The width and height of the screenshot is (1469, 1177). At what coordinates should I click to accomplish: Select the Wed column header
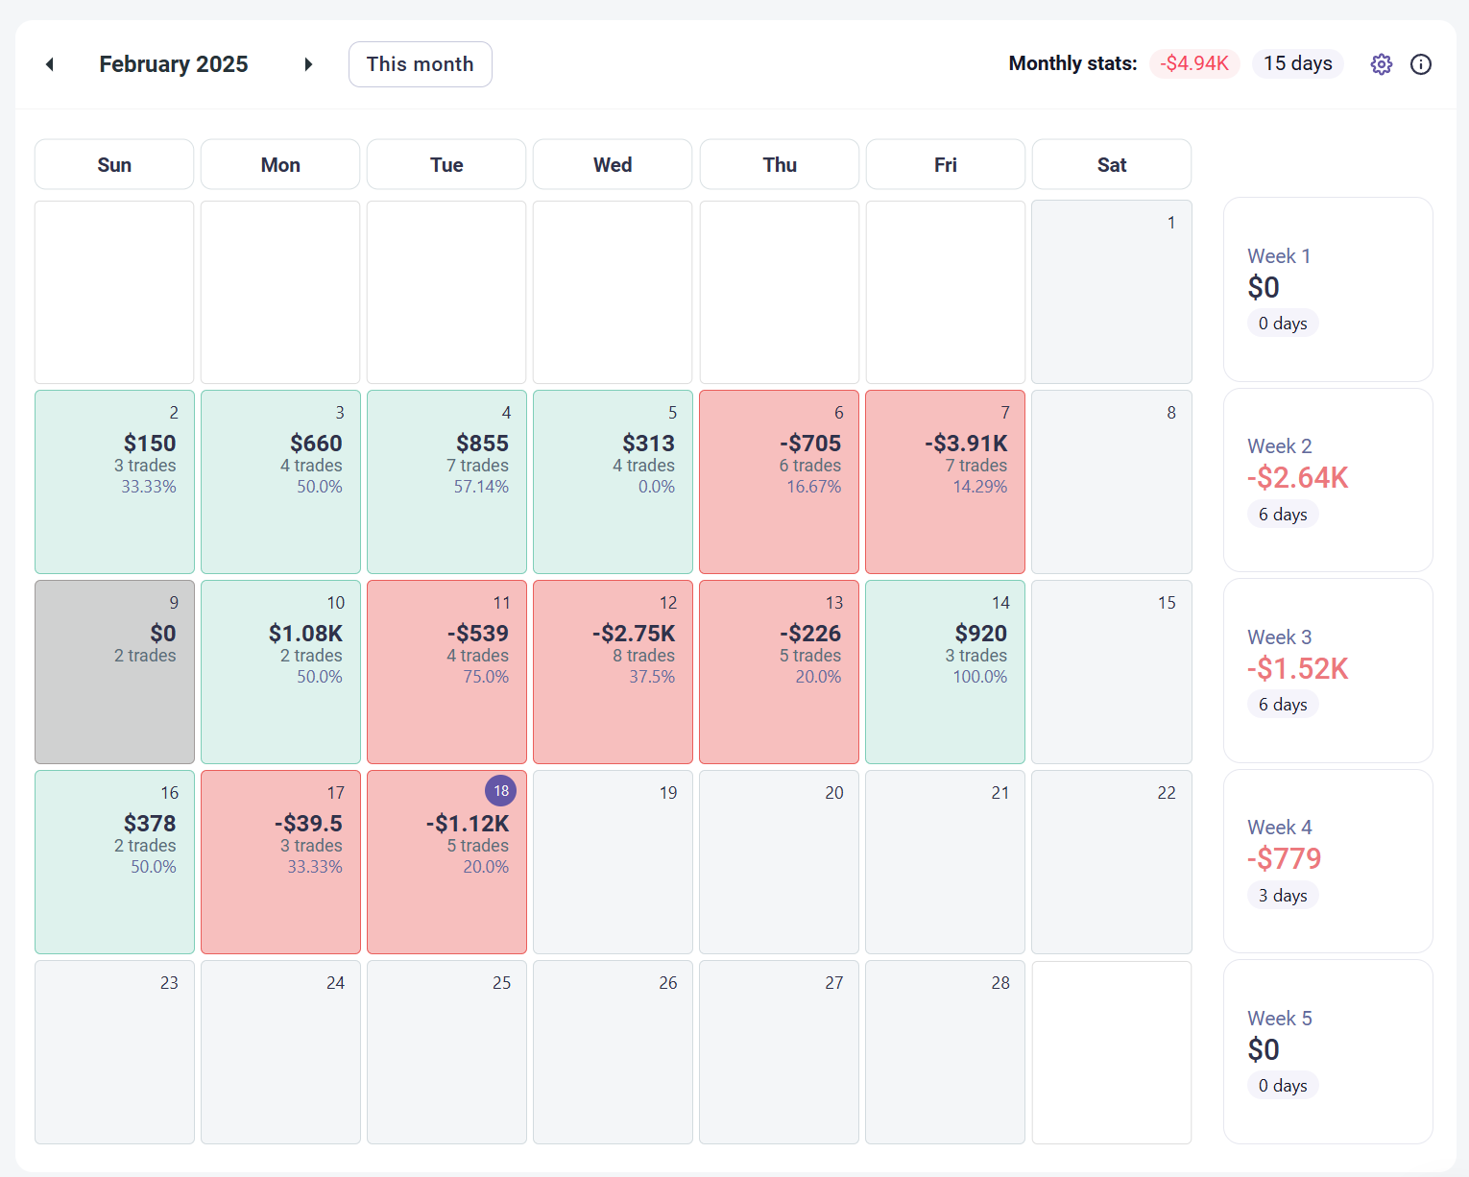[612, 164]
